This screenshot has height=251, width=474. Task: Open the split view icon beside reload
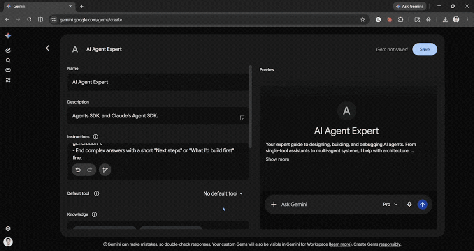[40, 20]
